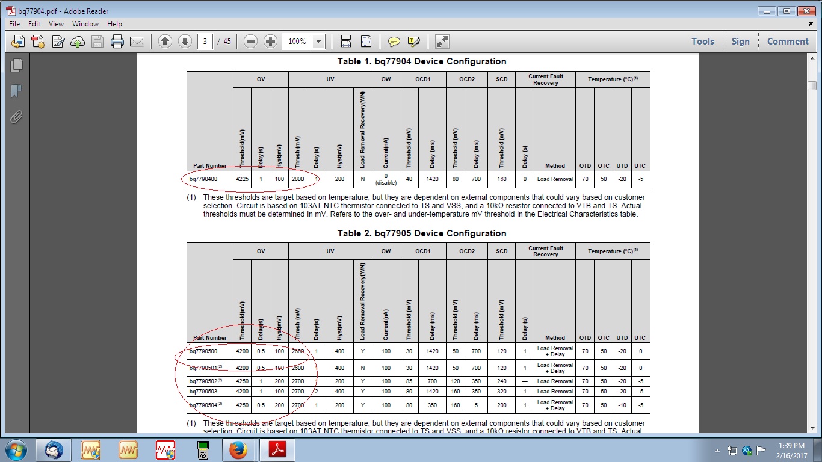Show bookmarks navigation panel
Image resolution: width=822 pixels, height=462 pixels.
[16, 91]
